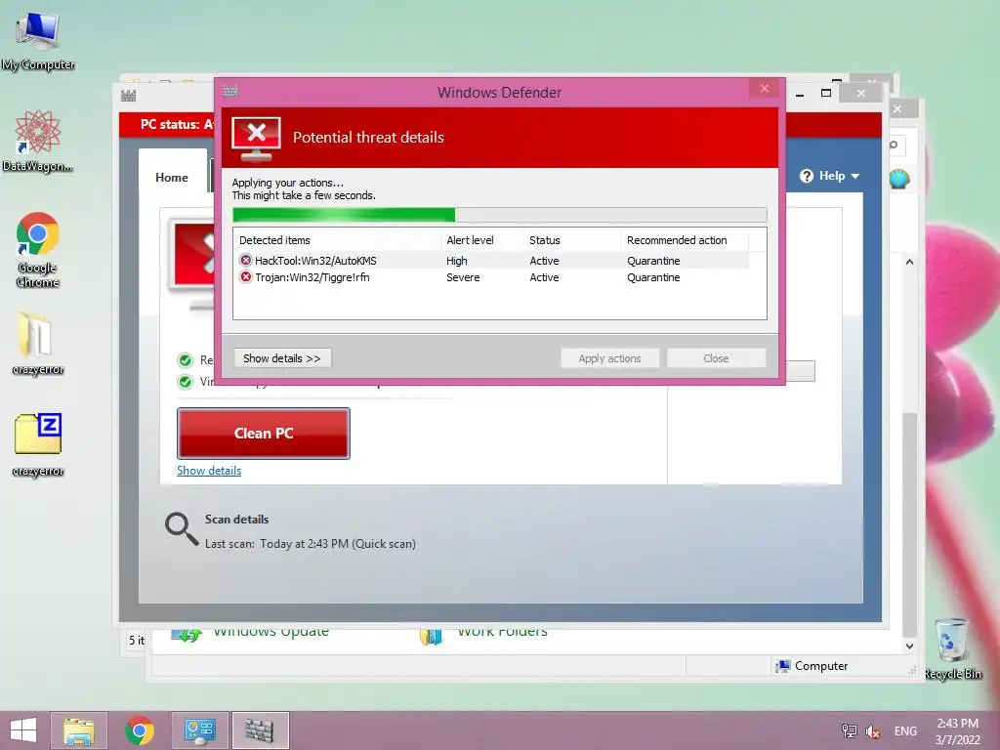Screen dimensions: 1000x750
Task: Select Windows Defender taskbar item
Action: [260, 730]
